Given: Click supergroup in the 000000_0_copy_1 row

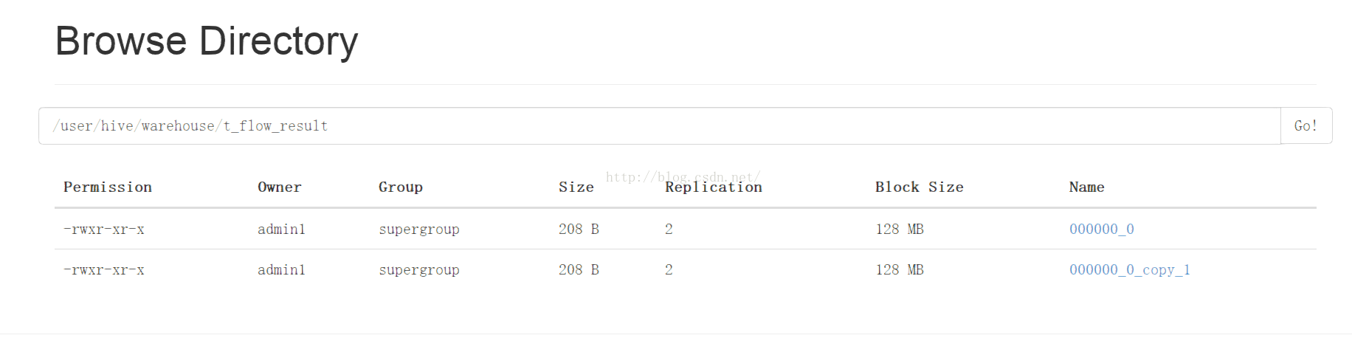Looking at the screenshot, I should point(419,270).
